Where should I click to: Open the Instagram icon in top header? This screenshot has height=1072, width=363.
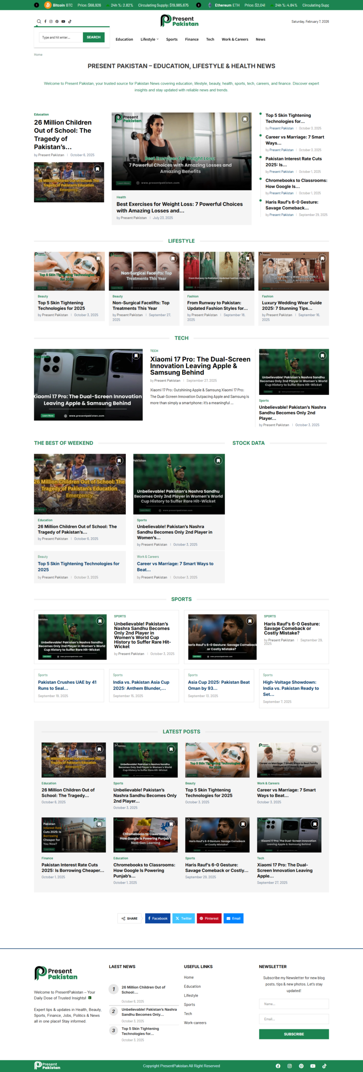coord(51,21)
